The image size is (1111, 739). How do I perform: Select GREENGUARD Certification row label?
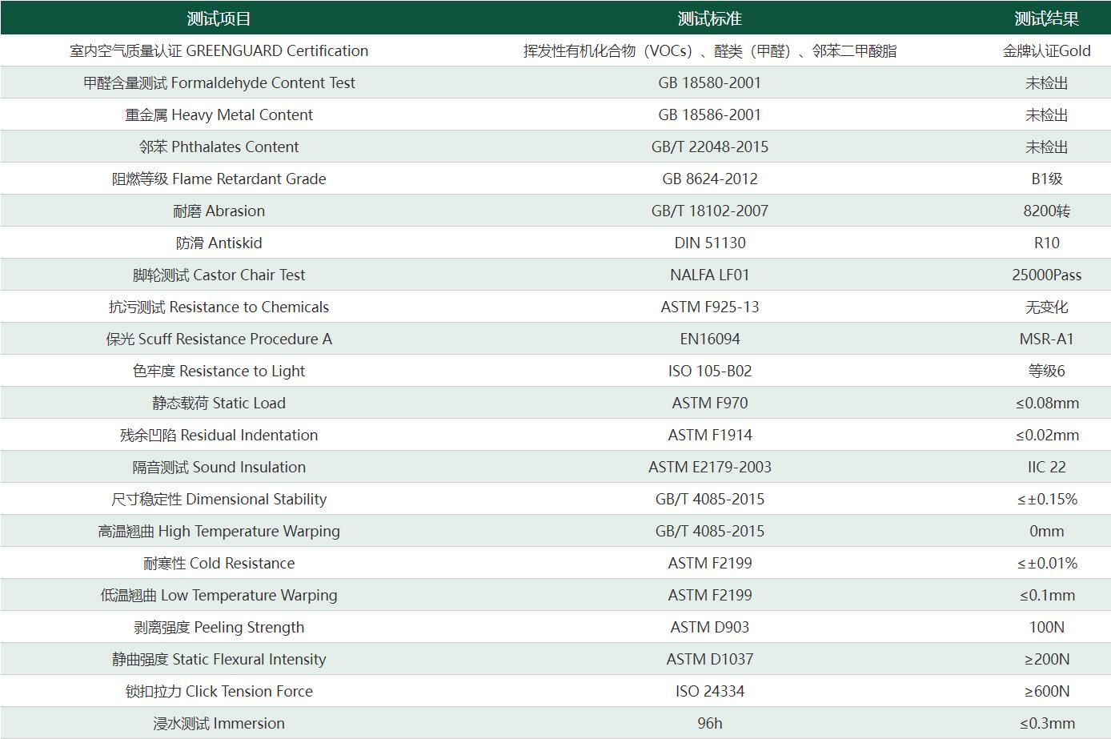[219, 50]
